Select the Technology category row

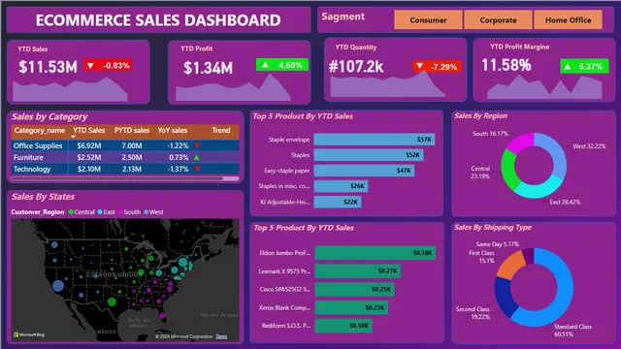(125, 169)
